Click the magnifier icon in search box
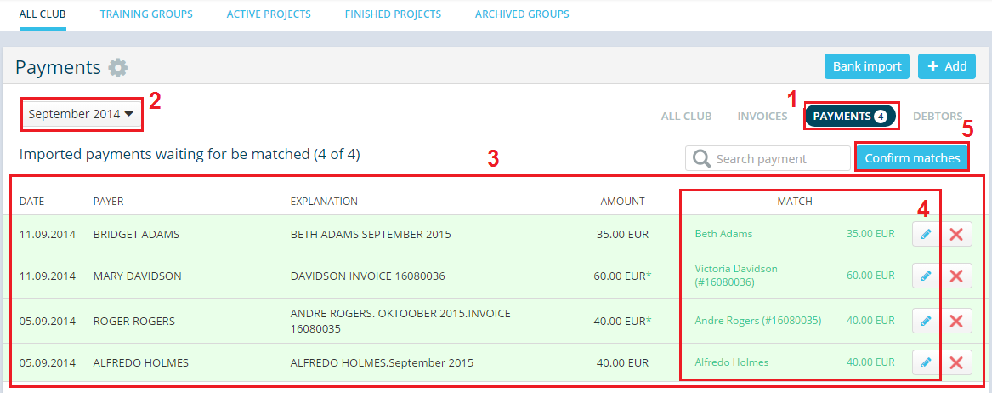 pos(701,159)
